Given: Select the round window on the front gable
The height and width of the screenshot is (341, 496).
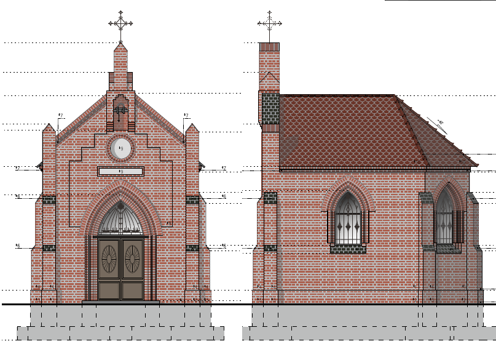Looking at the screenshot, I should [121, 148].
